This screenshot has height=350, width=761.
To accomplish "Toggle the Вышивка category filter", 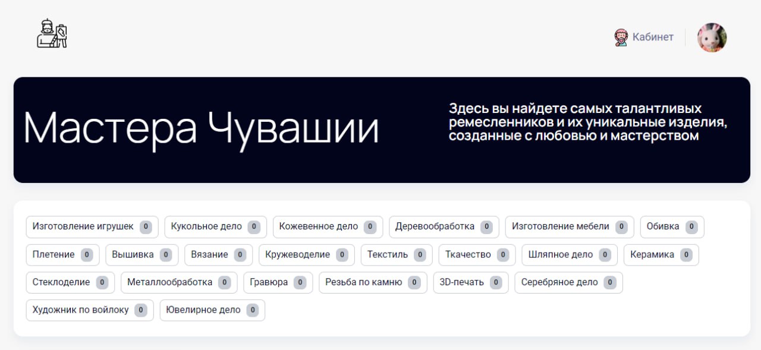I will click(x=141, y=254).
